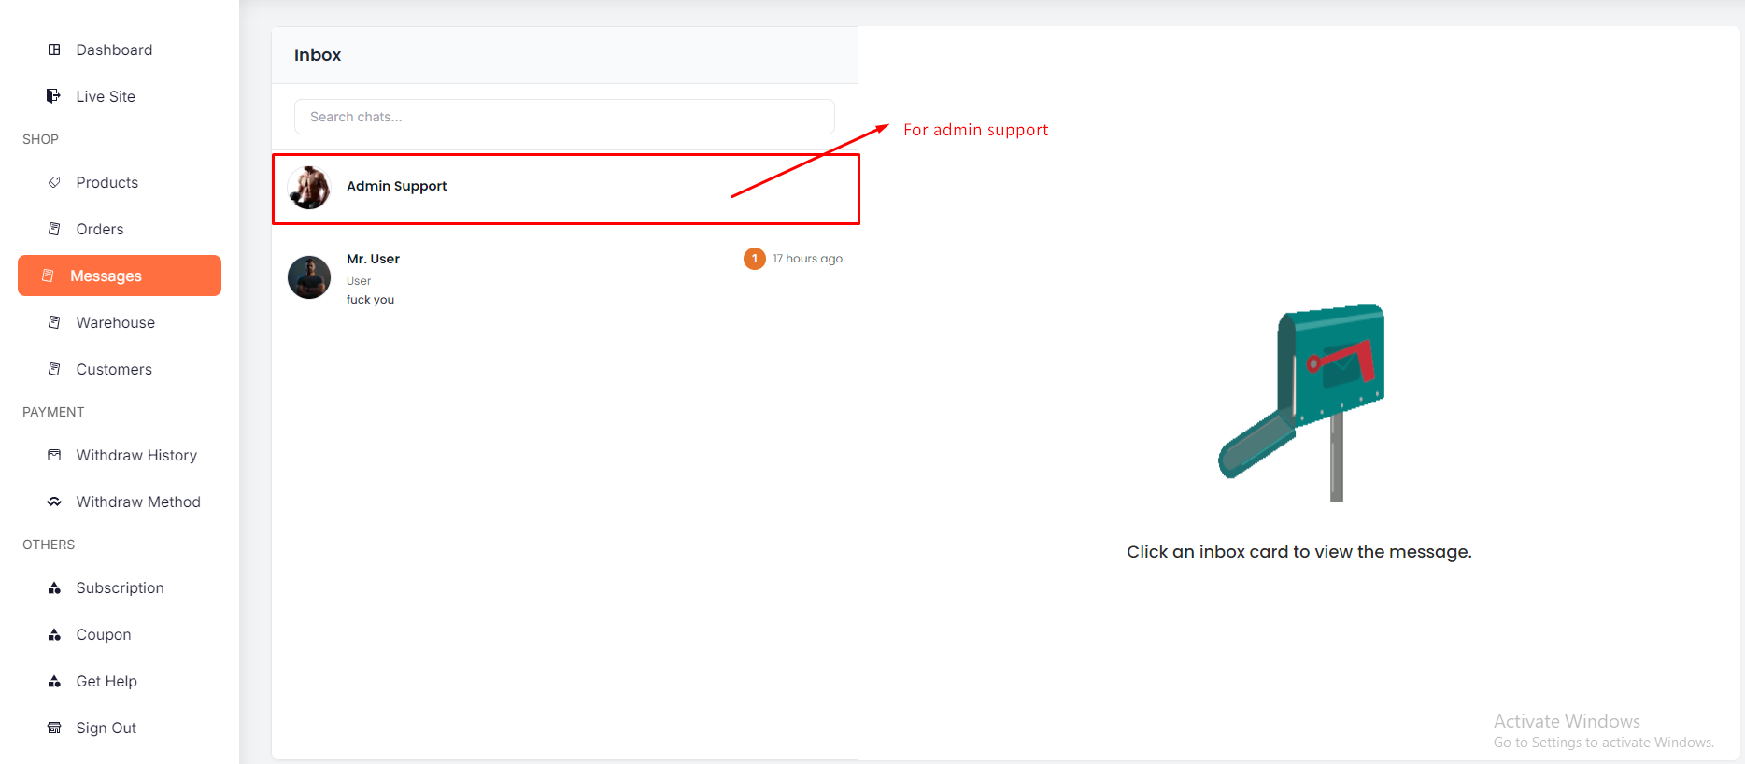Click the Subscription icon in sidebar
The height and width of the screenshot is (764, 1745).
(54, 587)
